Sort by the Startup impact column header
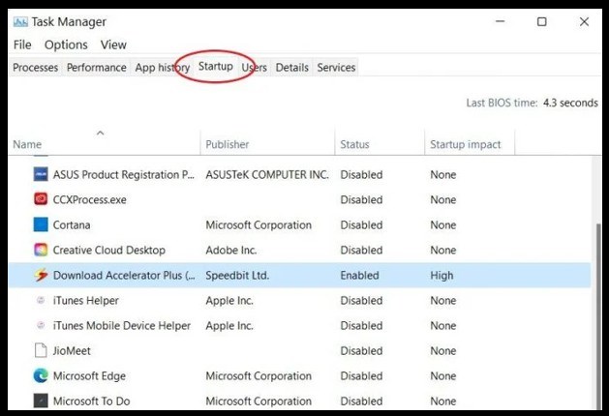The image size is (609, 416). [x=470, y=144]
